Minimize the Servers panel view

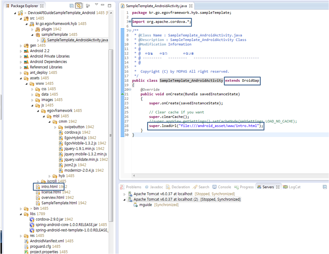(x=325, y=187)
